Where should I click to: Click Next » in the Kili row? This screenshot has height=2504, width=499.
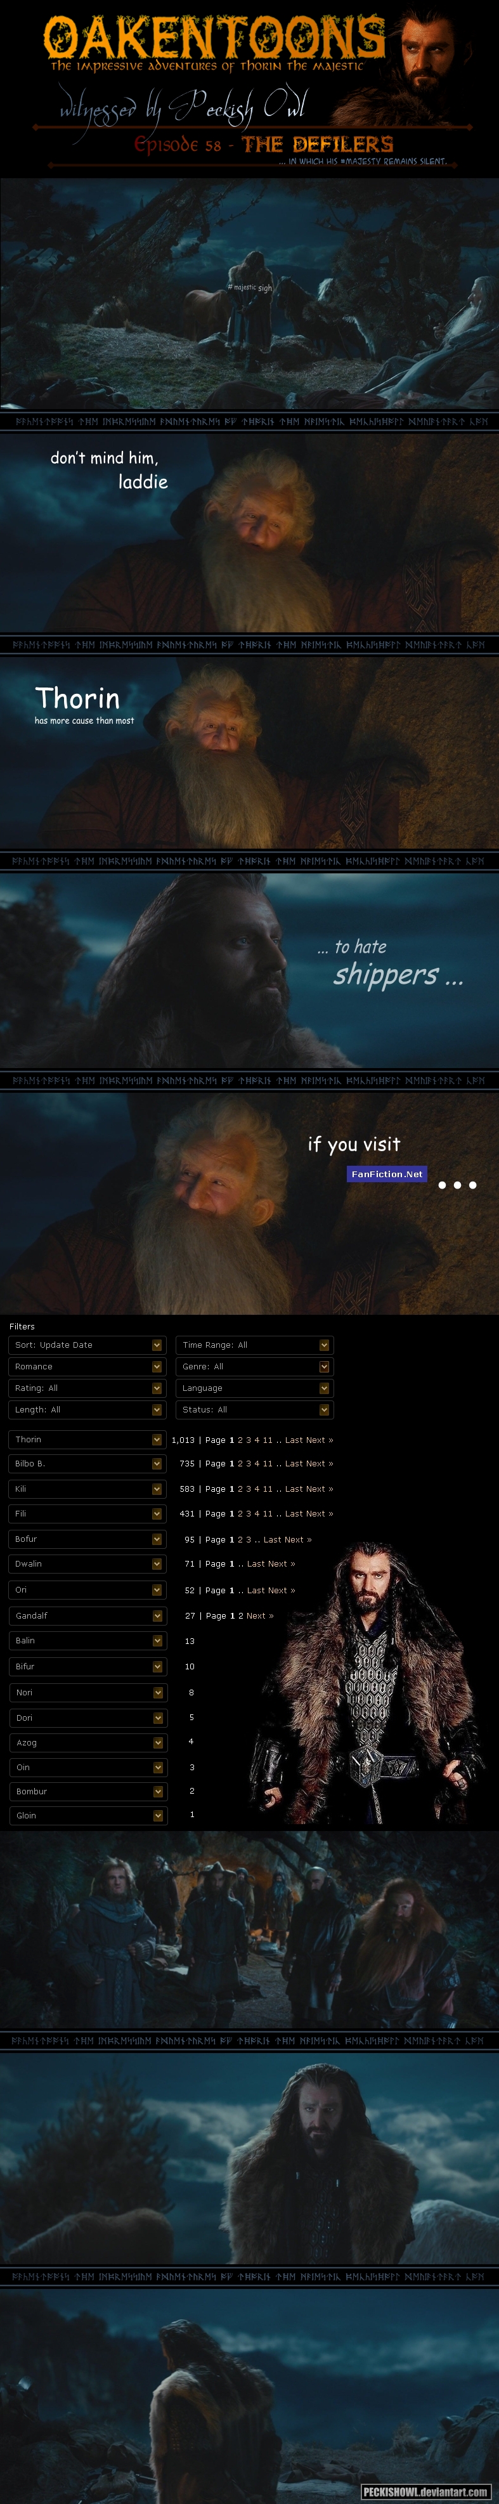coord(320,1489)
